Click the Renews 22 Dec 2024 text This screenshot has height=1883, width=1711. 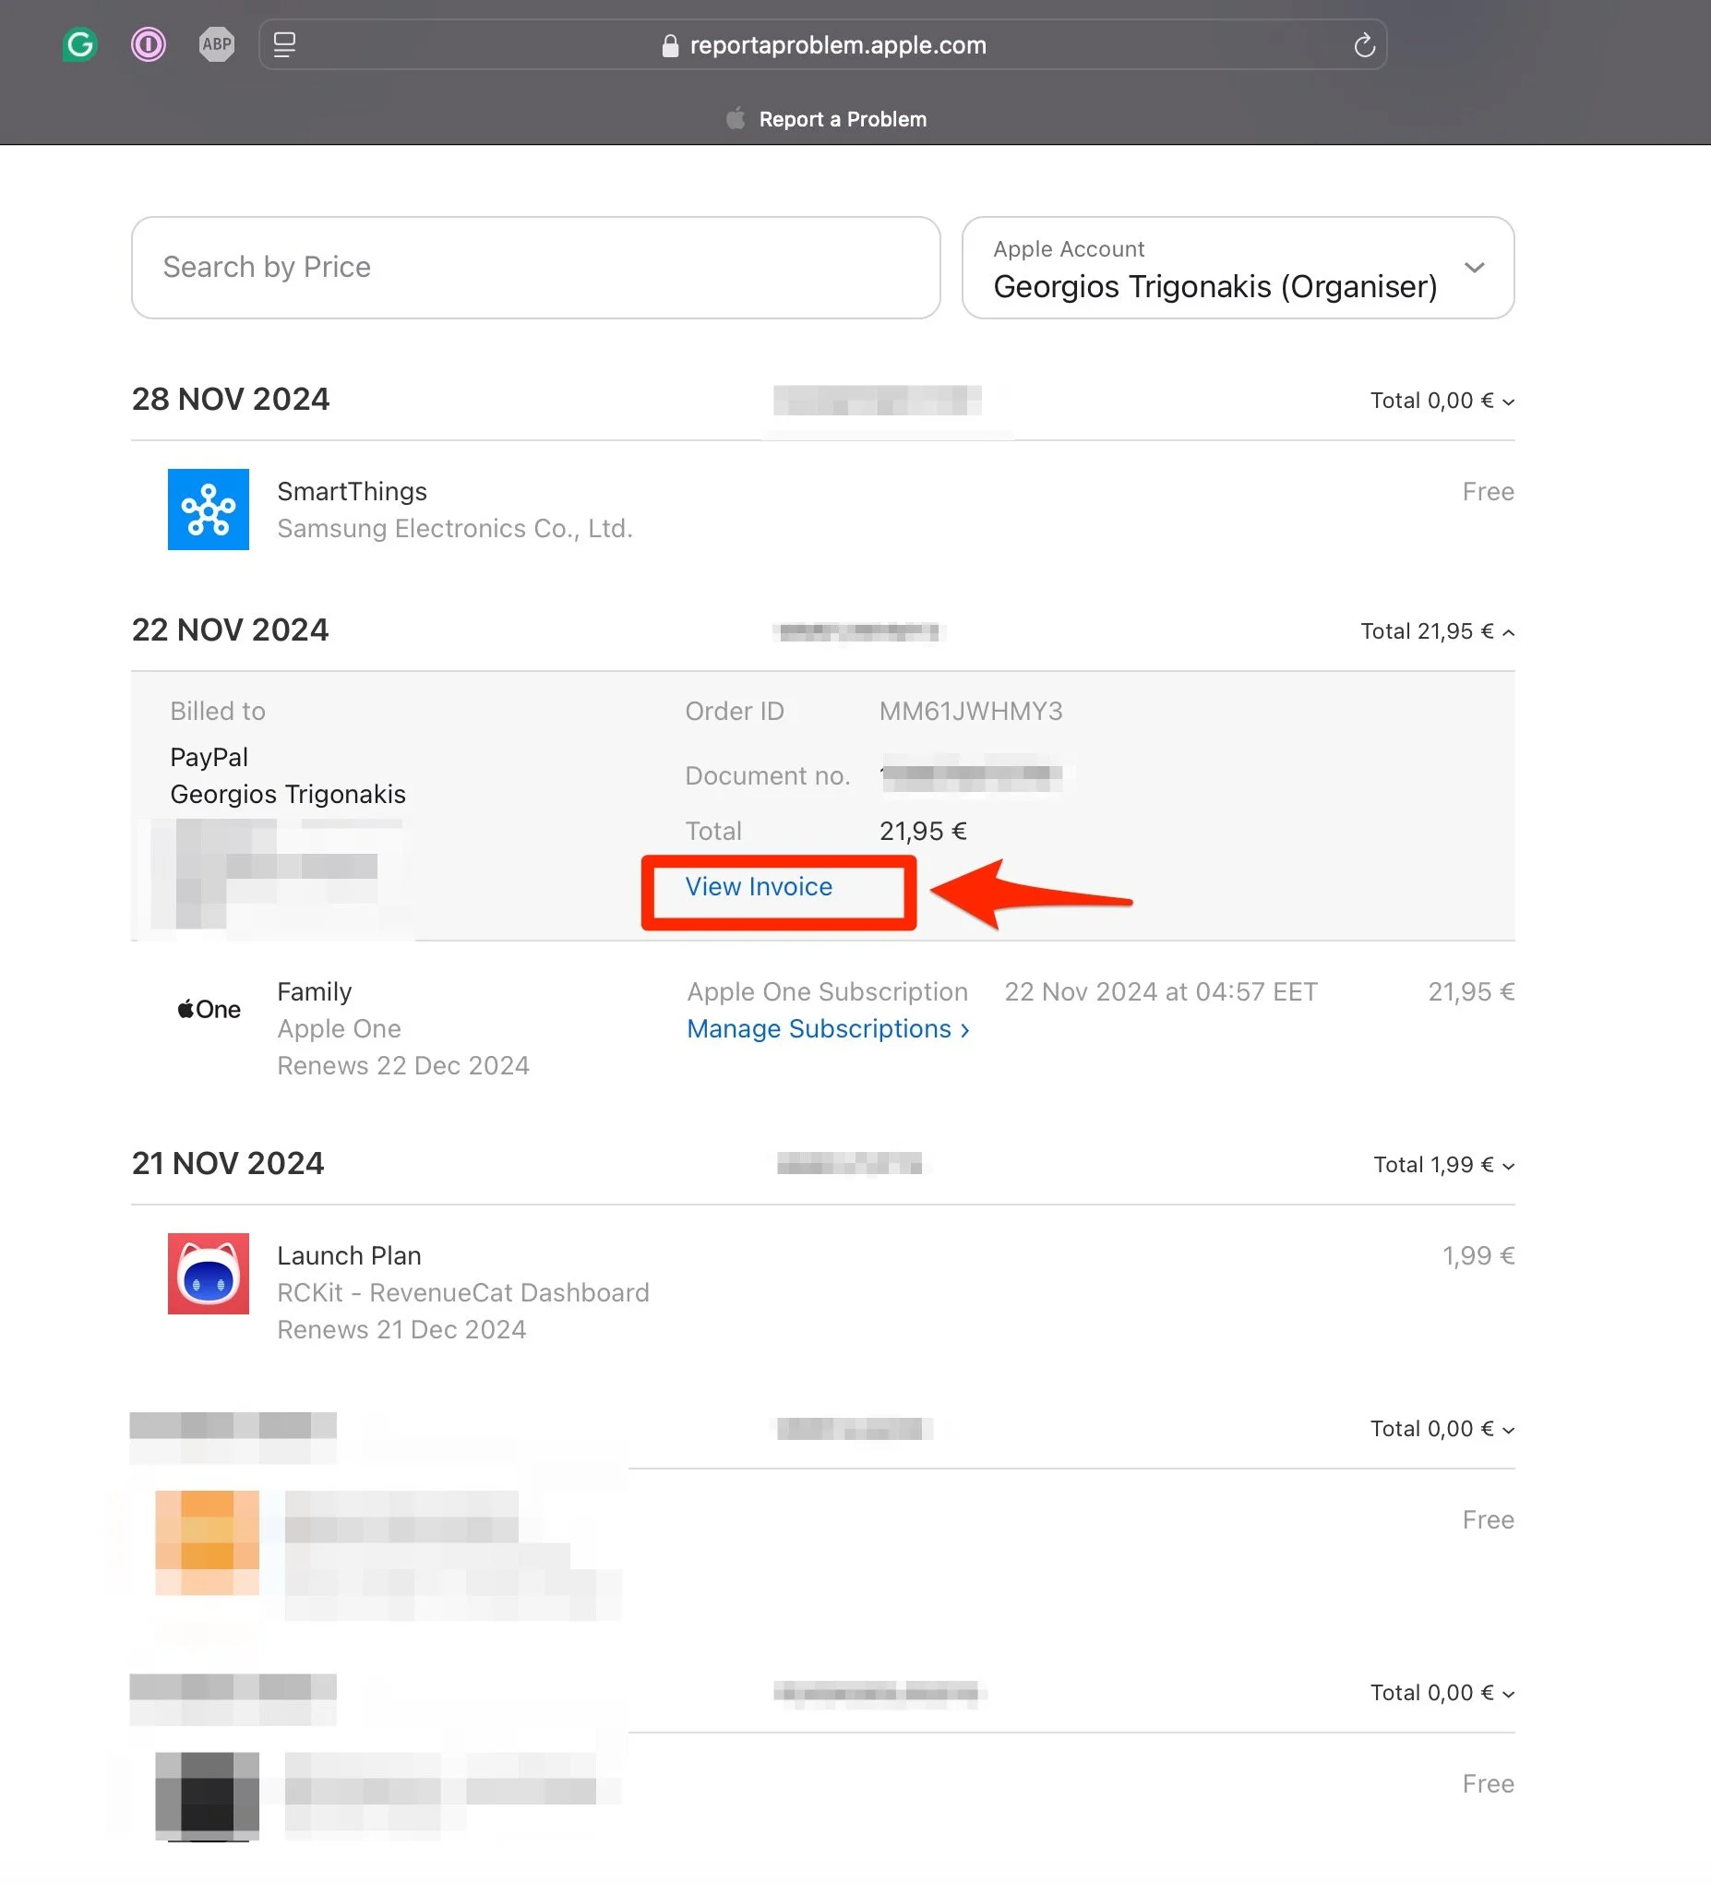(x=403, y=1066)
